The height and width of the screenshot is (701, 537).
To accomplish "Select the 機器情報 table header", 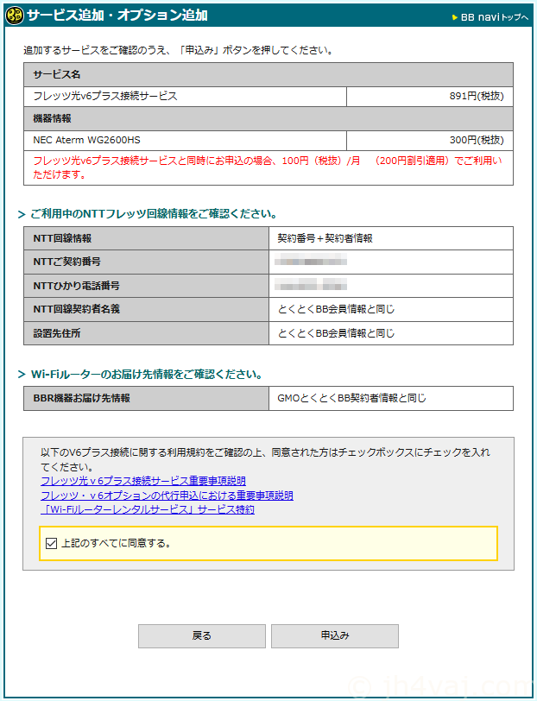I will click(52, 118).
